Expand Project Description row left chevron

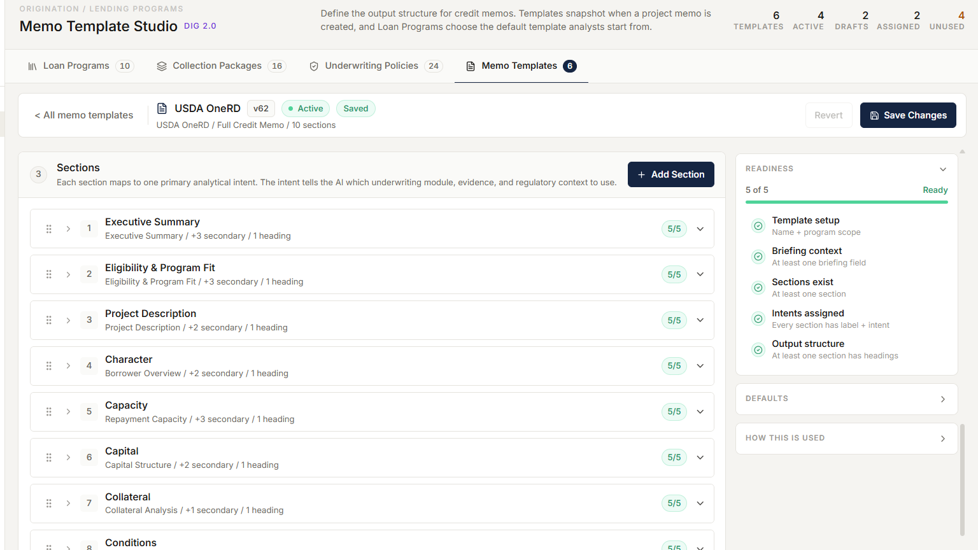pyautogui.click(x=68, y=320)
